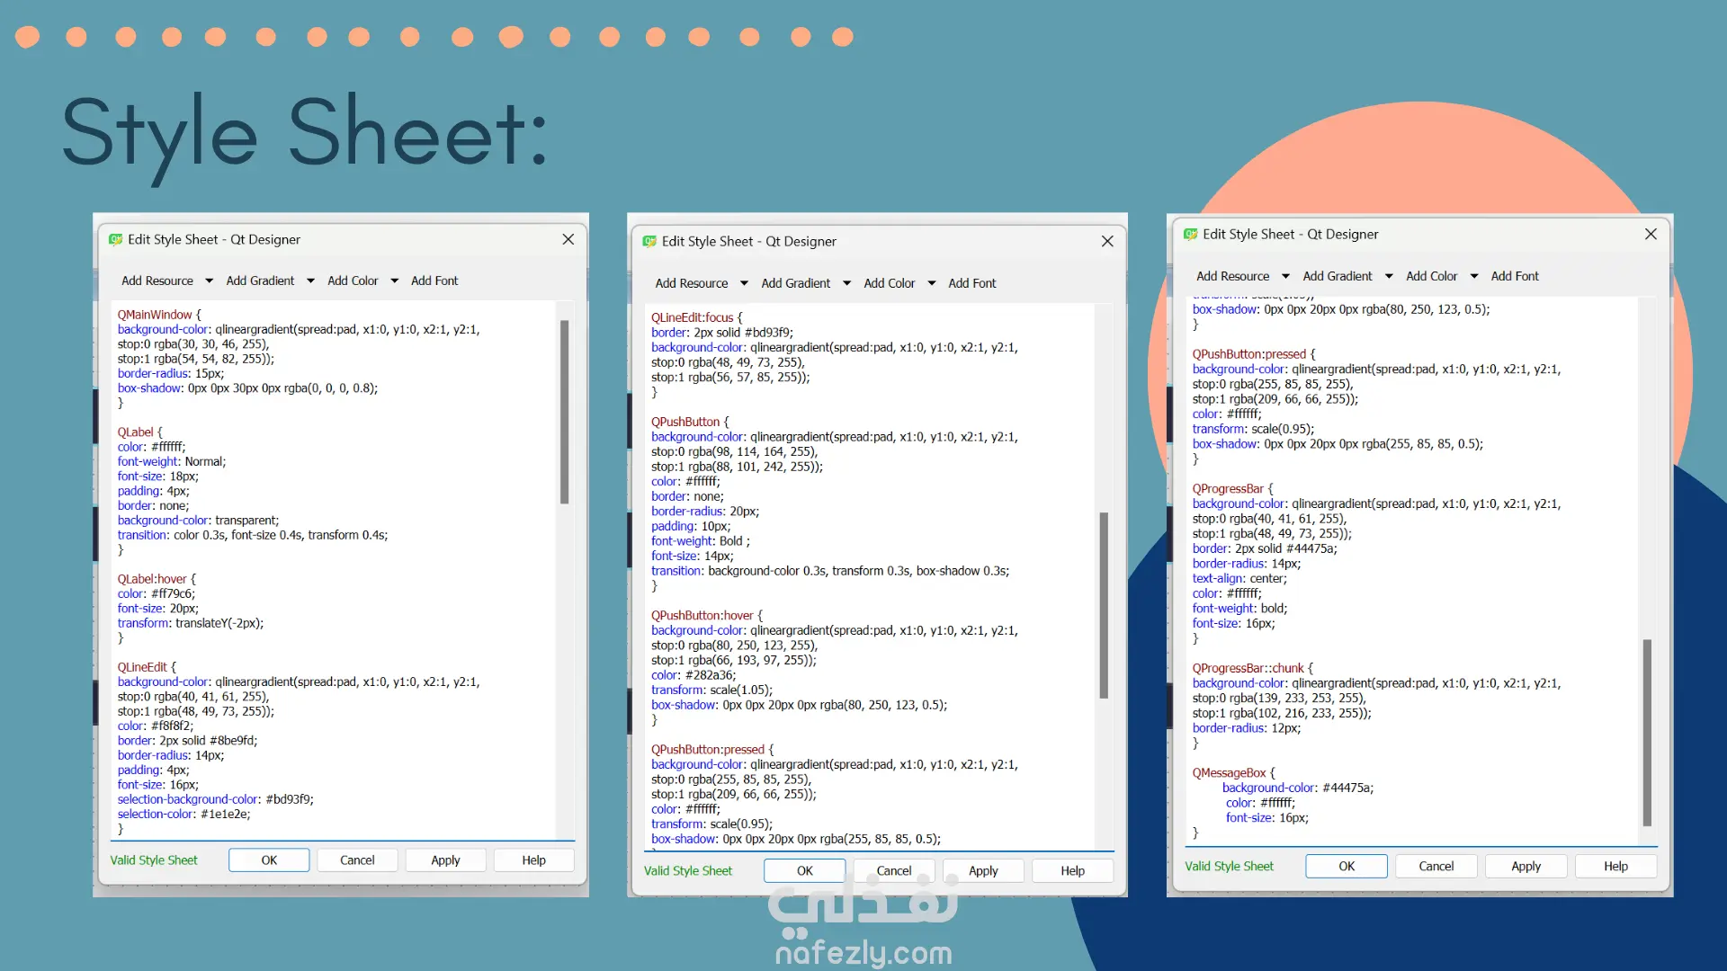Image resolution: width=1727 pixels, height=971 pixels.
Task: Open Add Font in the QLineEdit:focus dialog
Action: [972, 283]
